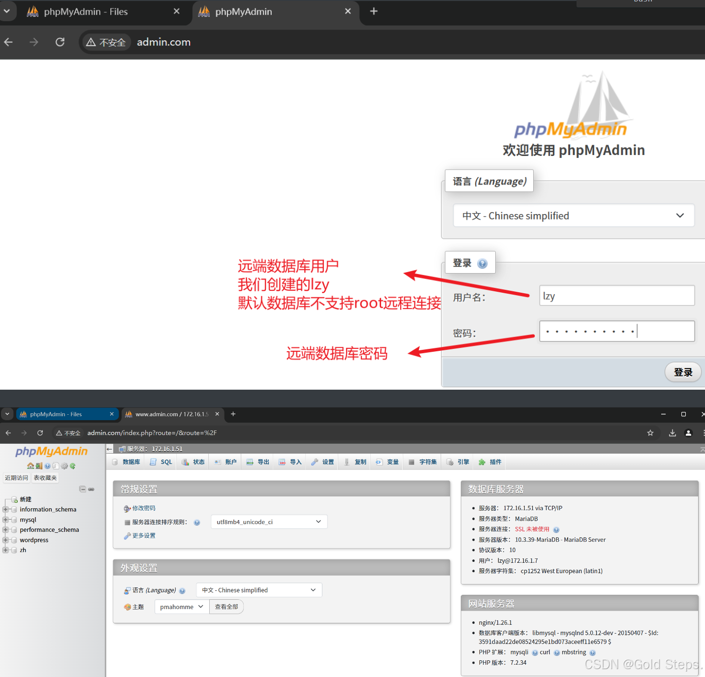The image size is (705, 677).
Task: Click the help icon after curl extension
Action: click(557, 653)
